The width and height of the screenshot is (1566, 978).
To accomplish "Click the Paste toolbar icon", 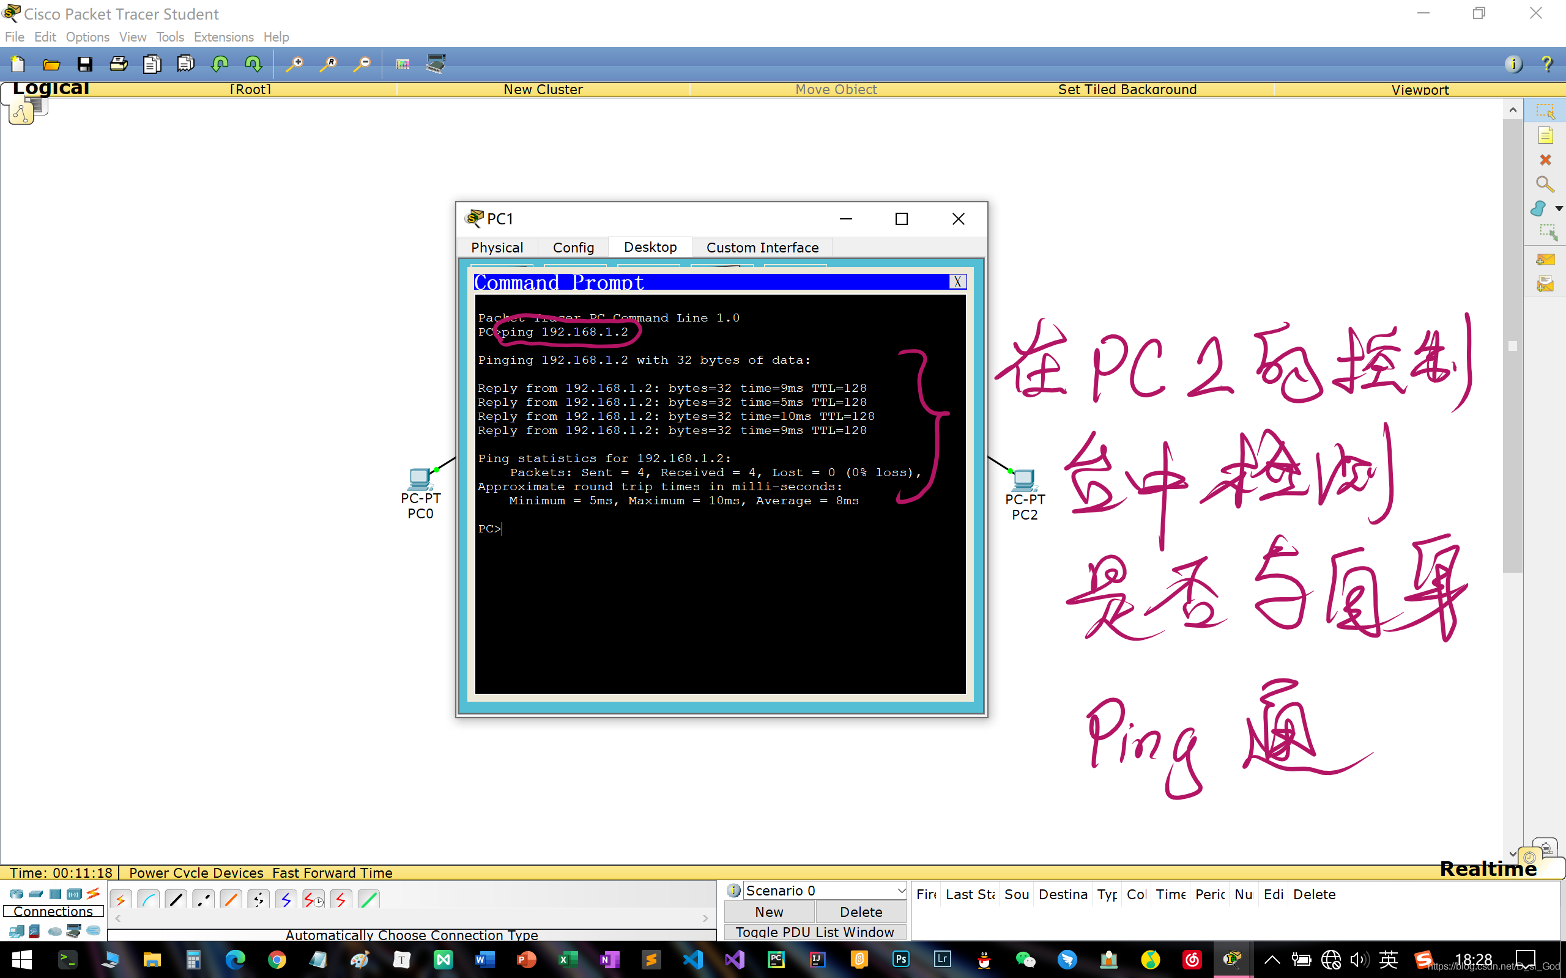I will [186, 64].
